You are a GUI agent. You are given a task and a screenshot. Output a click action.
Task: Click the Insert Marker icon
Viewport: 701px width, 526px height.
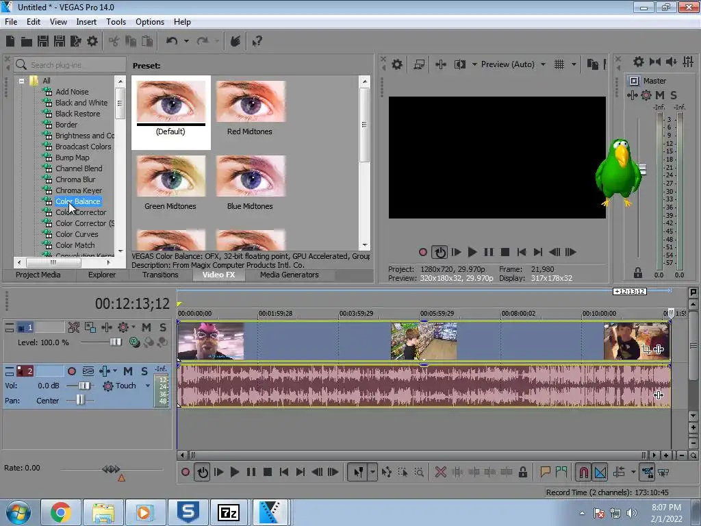coord(545,472)
